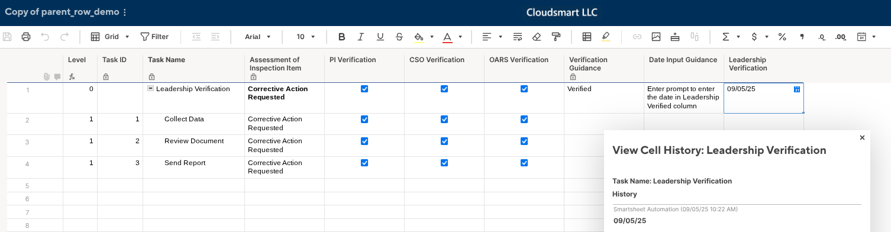The image size is (891, 232).
Task: Toggle Strikethrough formatting
Action: (399, 37)
